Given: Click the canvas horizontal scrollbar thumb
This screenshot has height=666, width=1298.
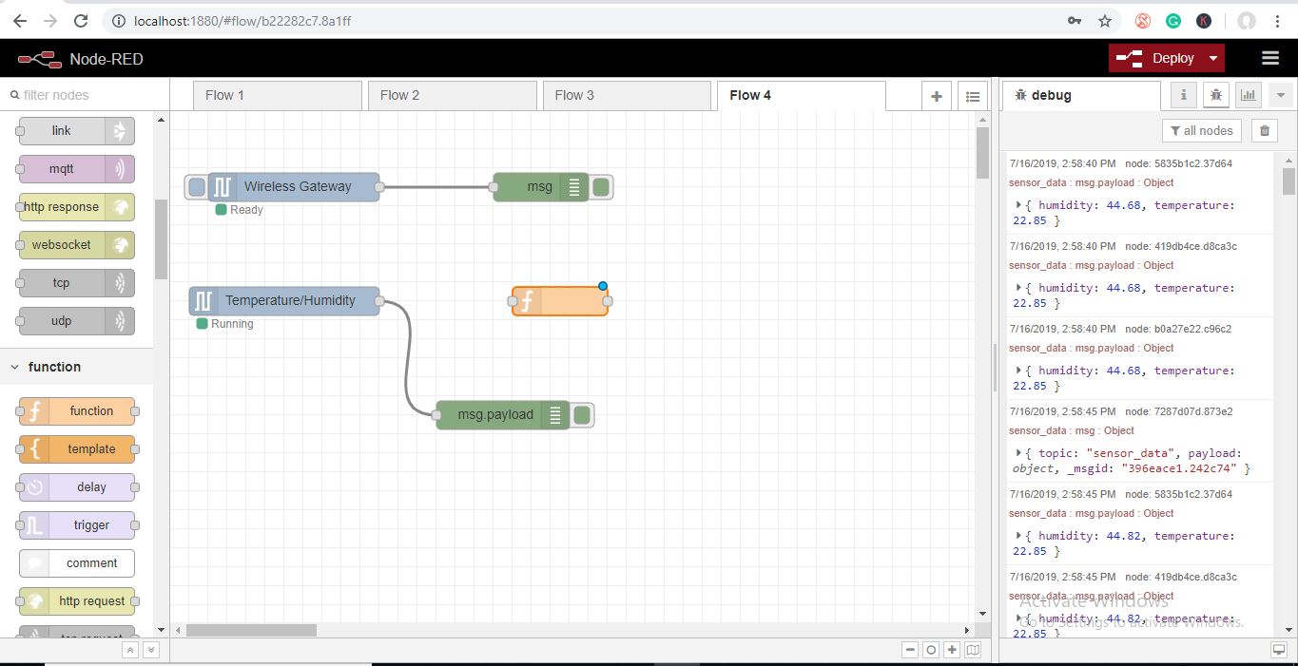Looking at the screenshot, I should (251, 630).
